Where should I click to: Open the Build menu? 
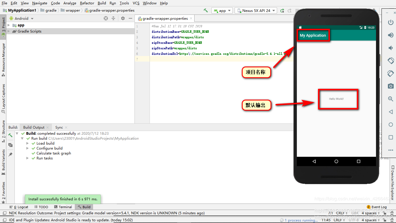tap(102, 3)
